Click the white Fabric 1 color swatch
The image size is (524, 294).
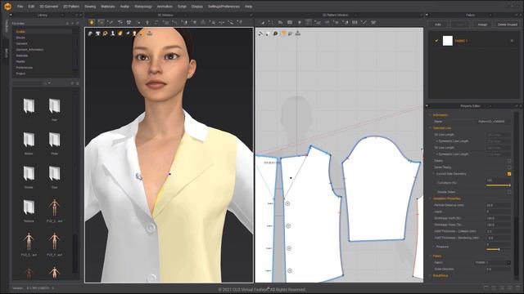tap(448, 41)
